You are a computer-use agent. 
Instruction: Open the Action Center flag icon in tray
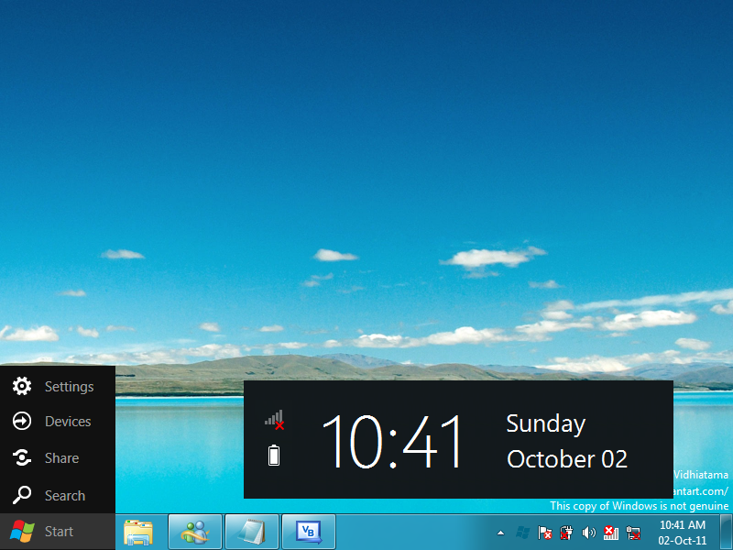click(x=543, y=533)
